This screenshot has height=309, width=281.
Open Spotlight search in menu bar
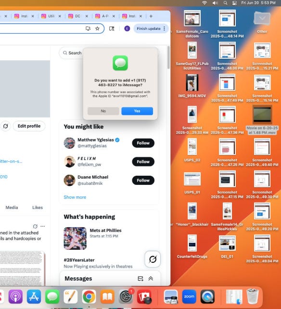pyautogui.click(x=226, y=3)
